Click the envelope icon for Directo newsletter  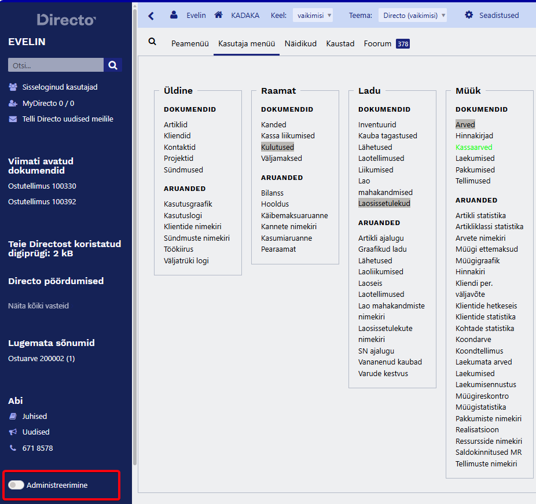pyautogui.click(x=13, y=119)
